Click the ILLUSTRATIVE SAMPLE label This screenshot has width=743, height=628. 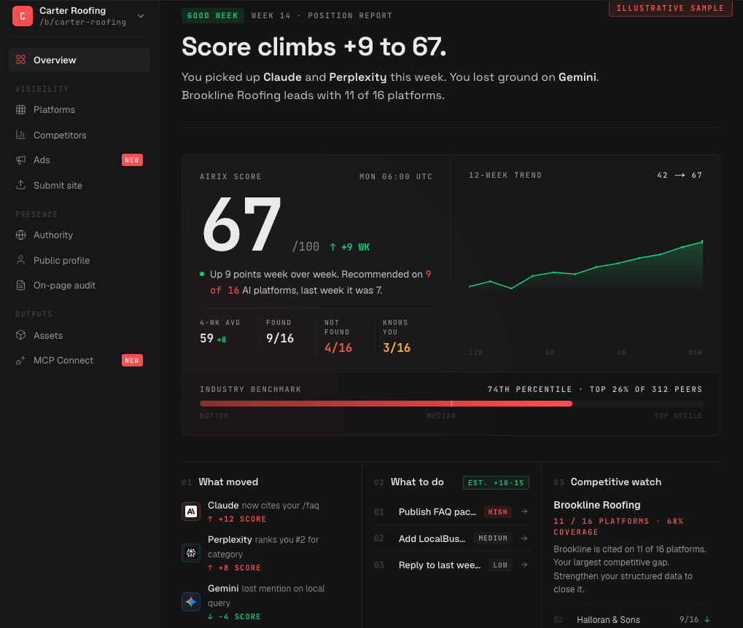point(670,8)
